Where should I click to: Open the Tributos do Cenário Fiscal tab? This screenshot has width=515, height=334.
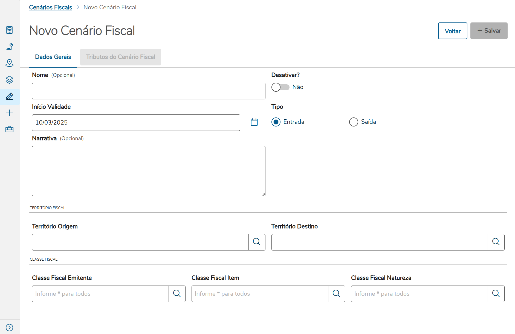tap(120, 57)
